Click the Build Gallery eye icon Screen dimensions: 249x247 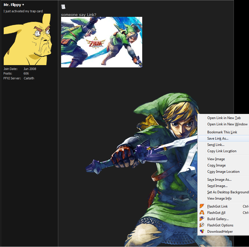202,219
